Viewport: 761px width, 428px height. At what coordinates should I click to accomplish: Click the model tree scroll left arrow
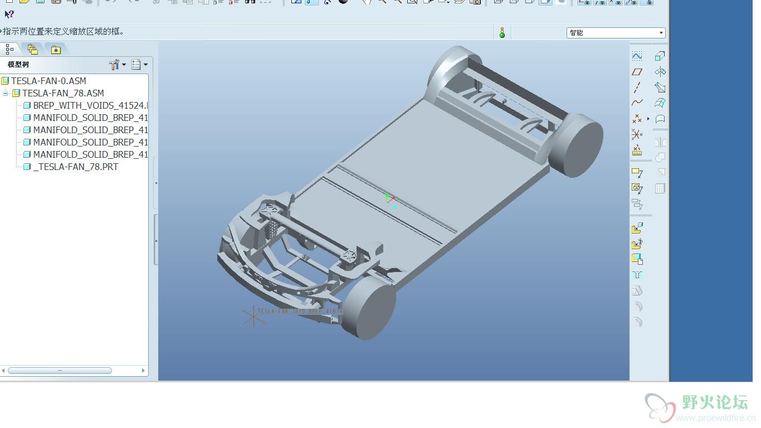point(3,371)
